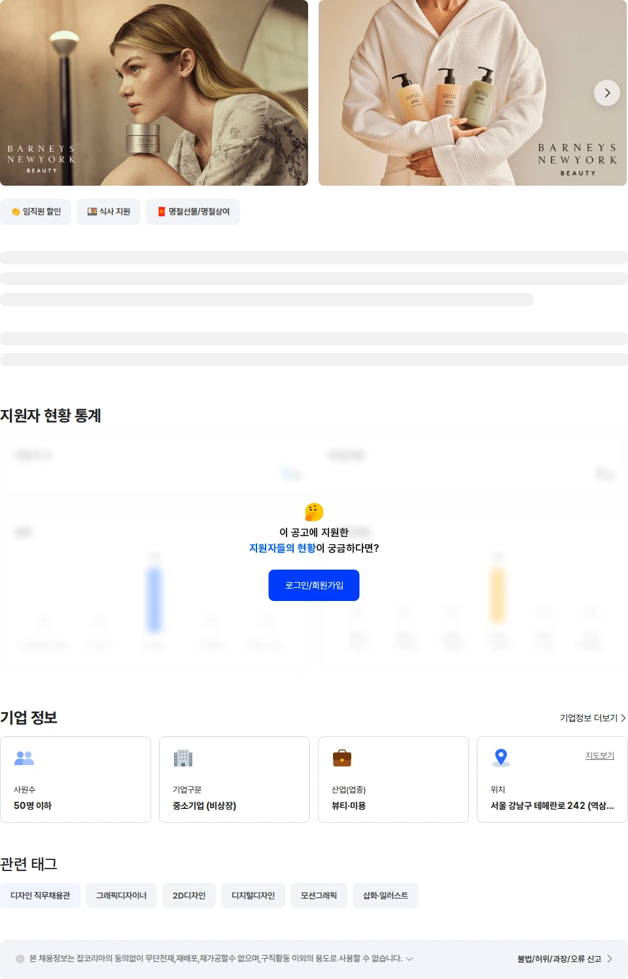Click the employees people icon in 사원수 card
628x979 pixels.
[24, 758]
